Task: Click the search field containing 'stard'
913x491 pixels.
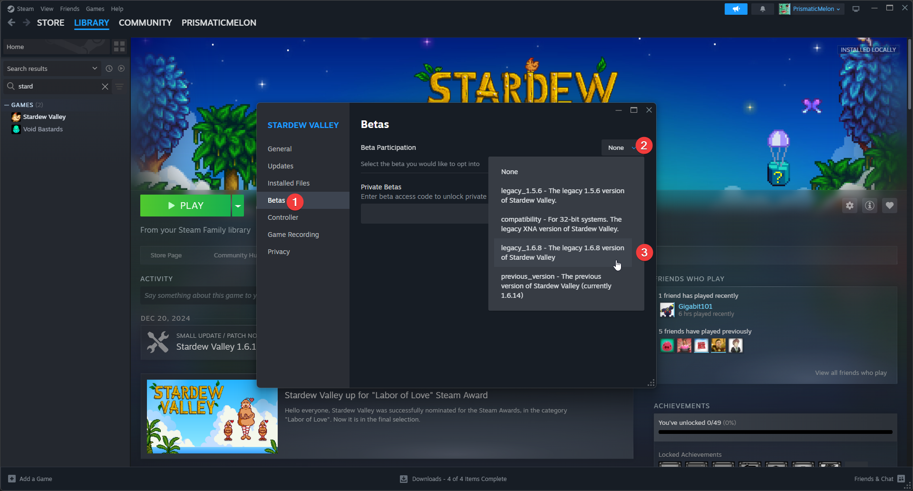Action: tap(57, 86)
